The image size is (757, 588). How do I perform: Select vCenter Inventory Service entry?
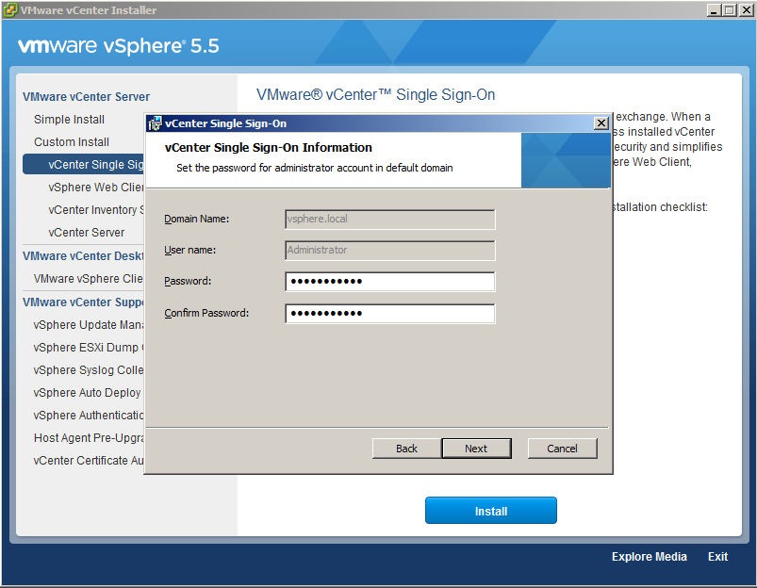click(94, 210)
